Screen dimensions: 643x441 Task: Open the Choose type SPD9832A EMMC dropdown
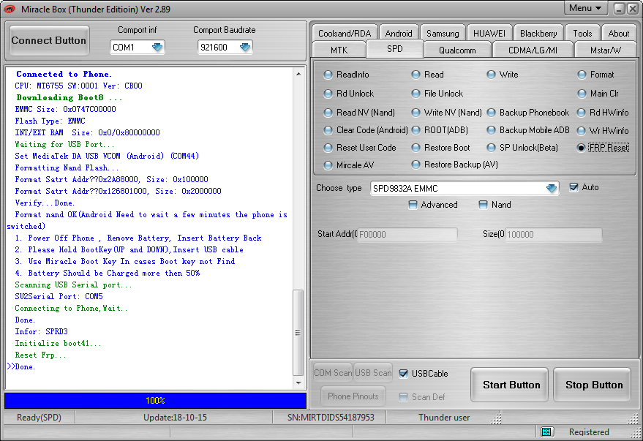coord(552,188)
